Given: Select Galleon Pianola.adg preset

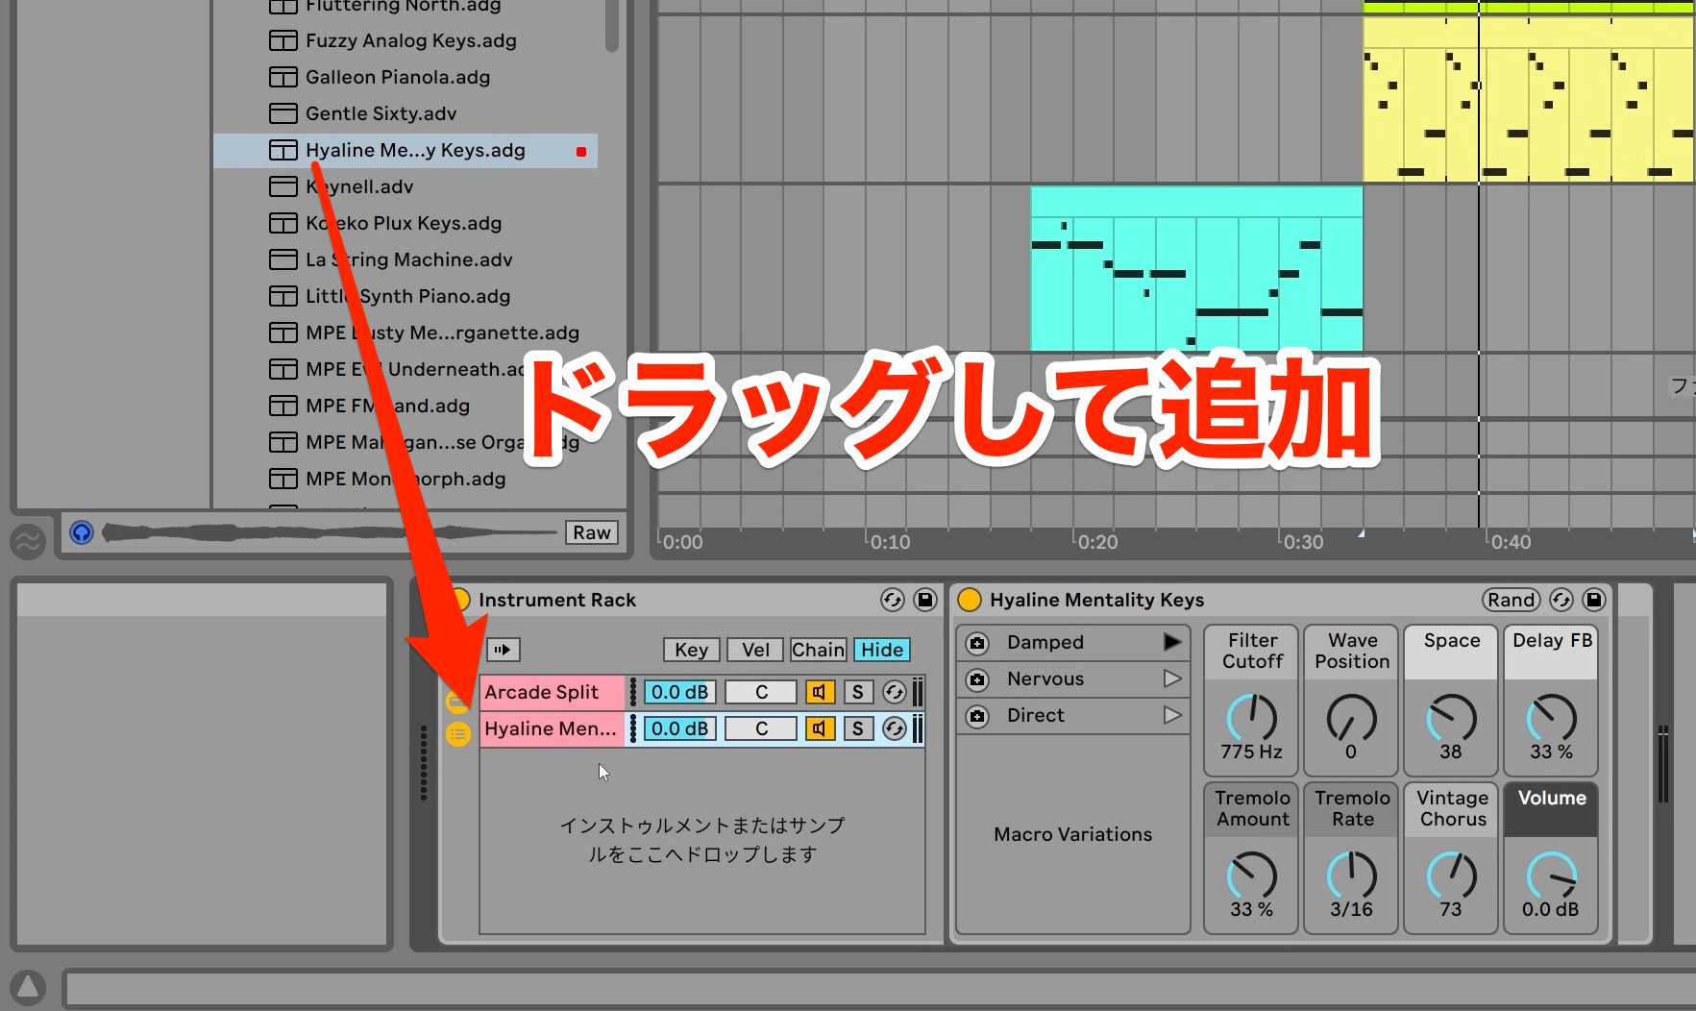Looking at the screenshot, I should pyautogui.click(x=398, y=77).
